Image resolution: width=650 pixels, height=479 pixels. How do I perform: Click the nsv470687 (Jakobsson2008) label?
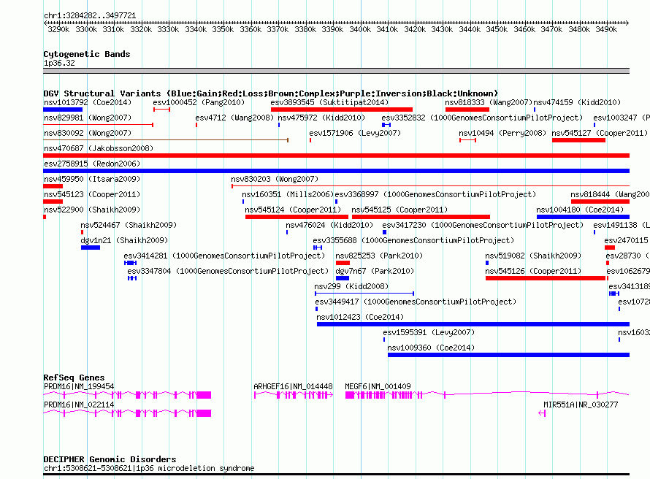(99, 148)
